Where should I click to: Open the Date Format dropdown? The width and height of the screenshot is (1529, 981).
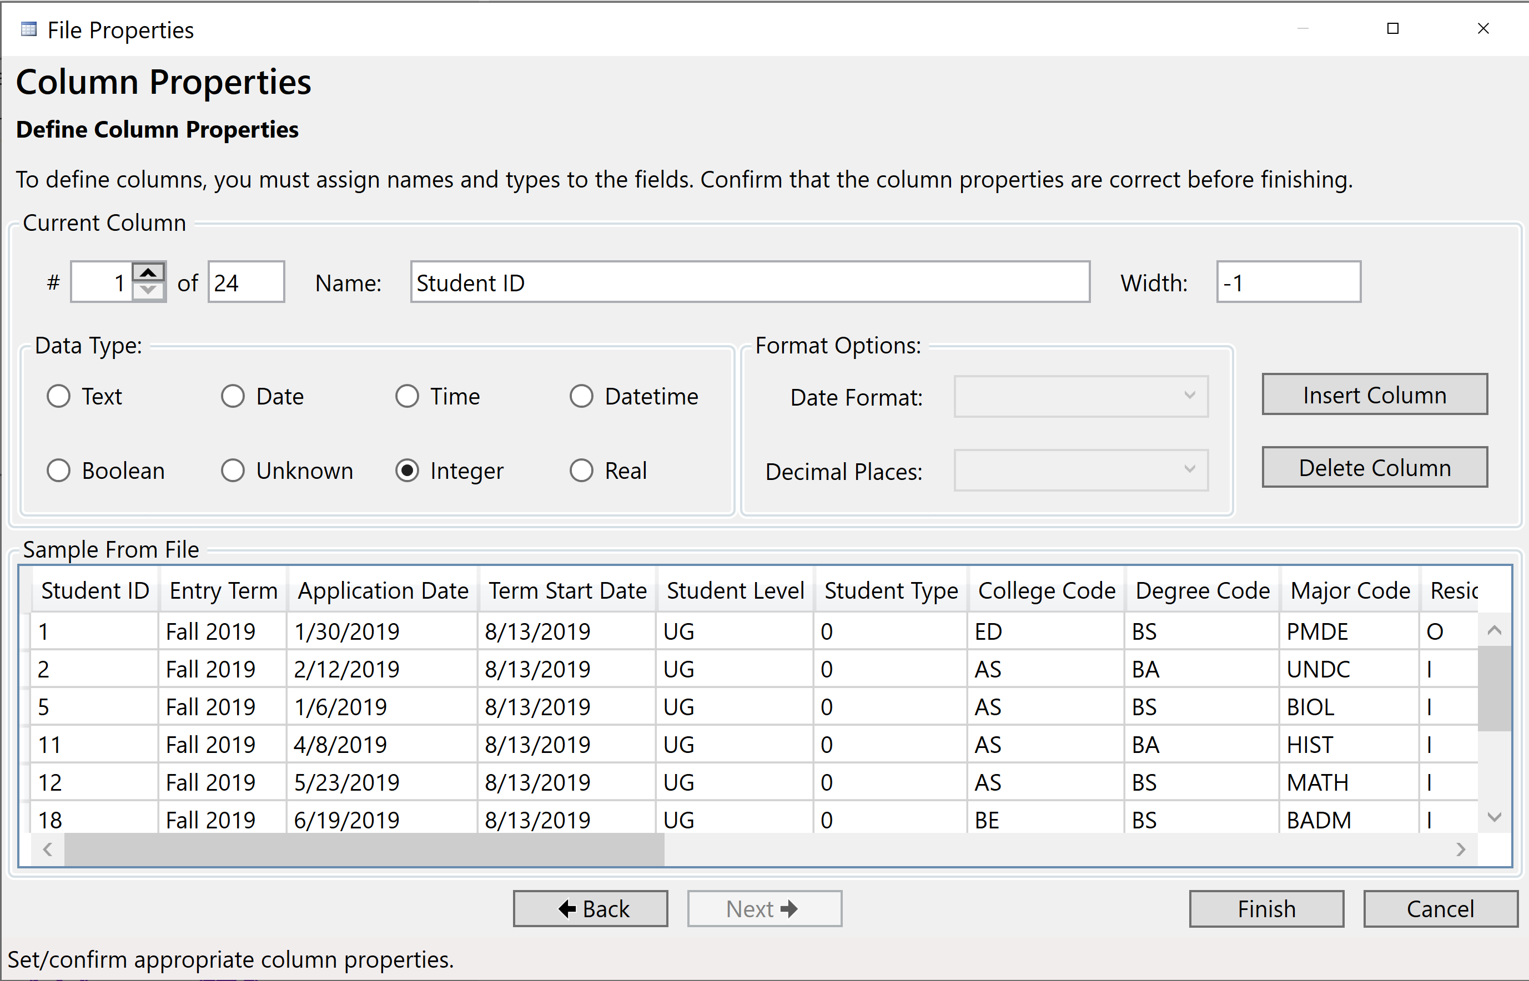pos(1080,396)
